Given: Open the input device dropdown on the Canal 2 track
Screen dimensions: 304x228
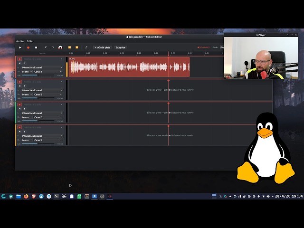Looking at the screenshot, I should pyautogui.click(x=42, y=90).
